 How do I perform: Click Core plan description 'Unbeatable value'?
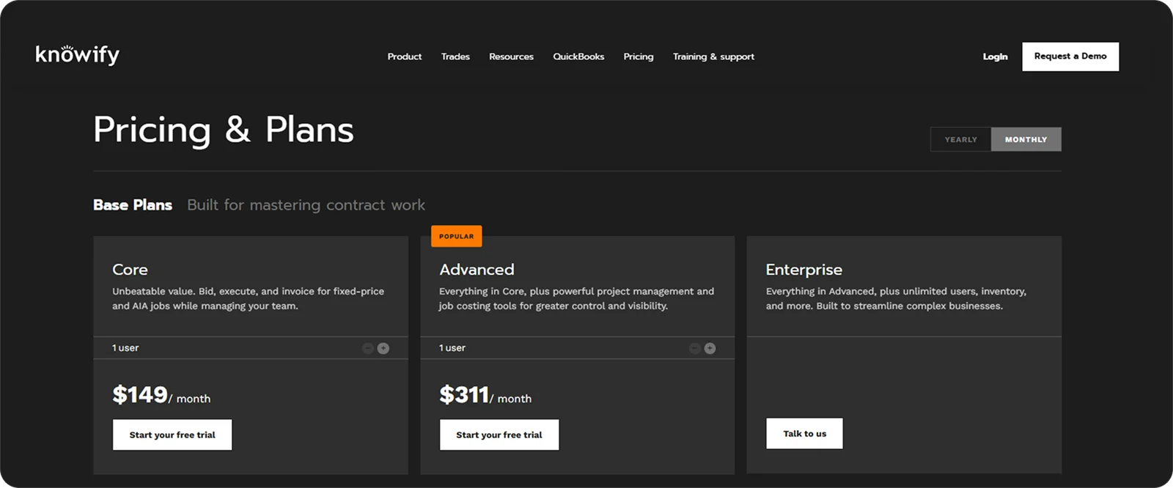tap(248, 298)
